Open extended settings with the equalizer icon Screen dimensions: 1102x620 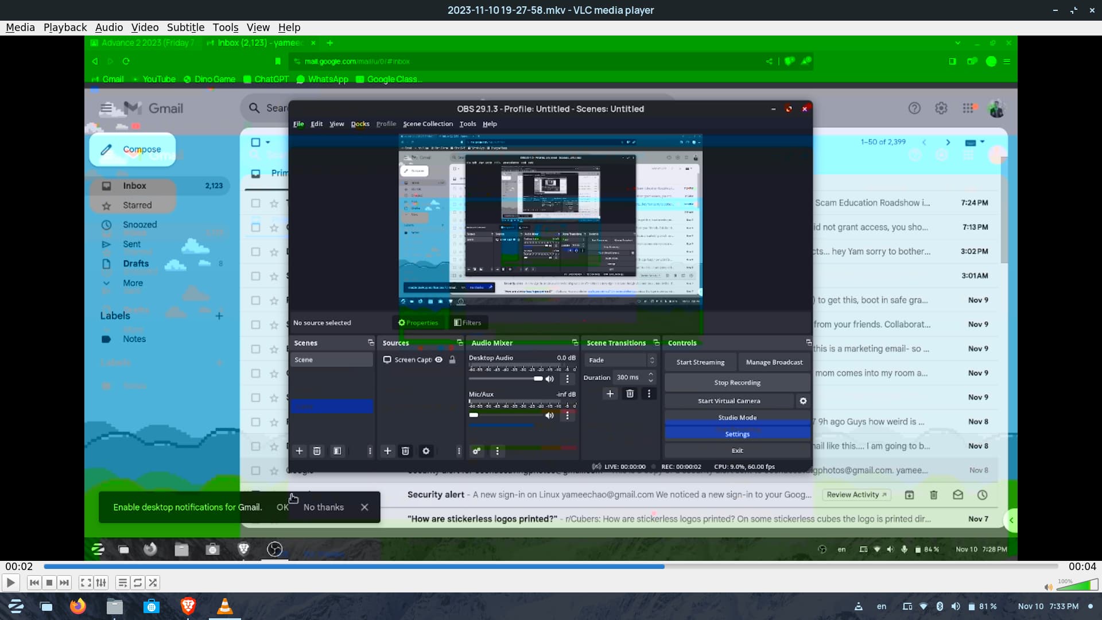click(101, 583)
